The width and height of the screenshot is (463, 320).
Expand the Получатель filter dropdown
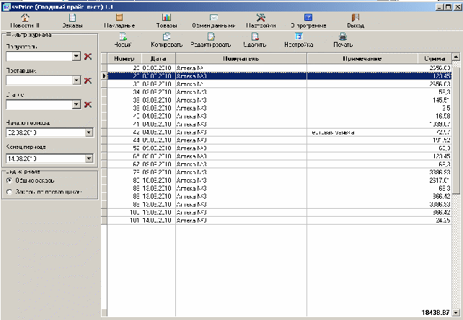pos(76,56)
